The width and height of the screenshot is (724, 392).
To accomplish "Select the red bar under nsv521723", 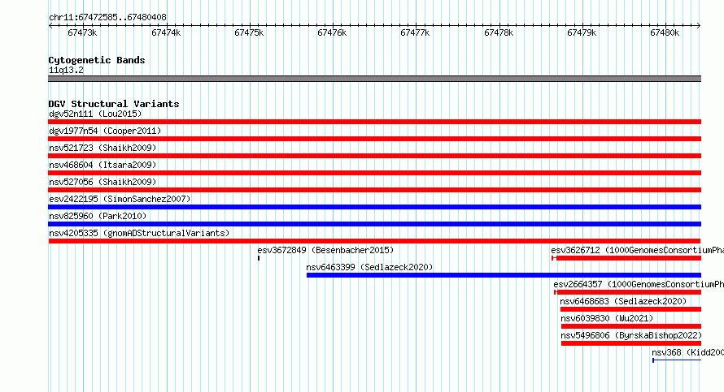I will click(x=374, y=156).
